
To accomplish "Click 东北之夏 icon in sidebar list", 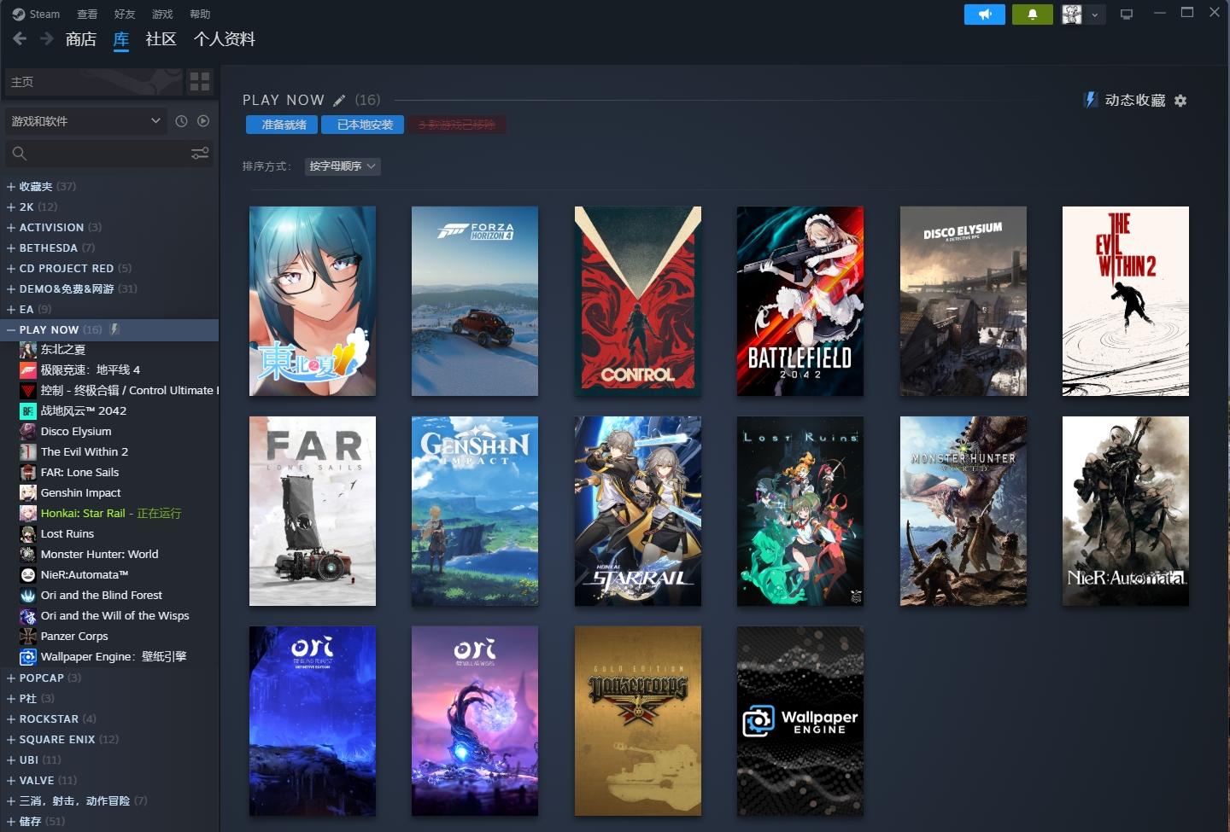I will click(x=28, y=349).
